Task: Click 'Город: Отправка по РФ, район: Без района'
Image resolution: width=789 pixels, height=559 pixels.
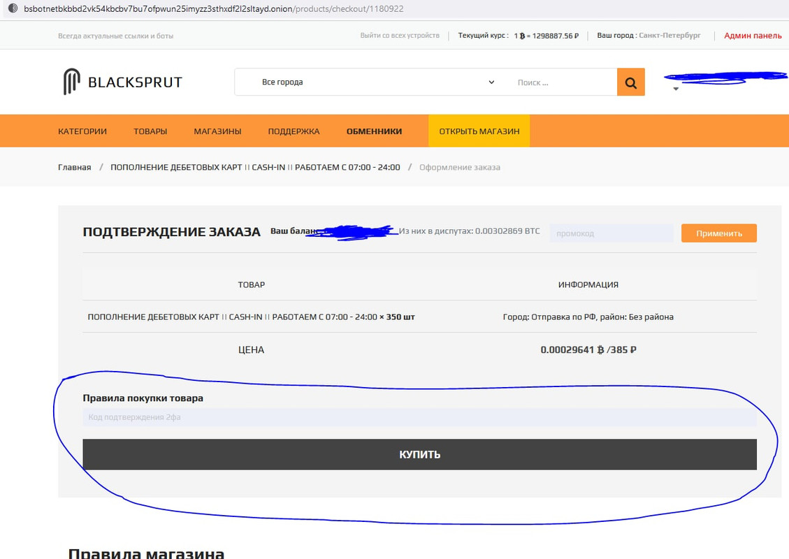Action: [588, 317]
